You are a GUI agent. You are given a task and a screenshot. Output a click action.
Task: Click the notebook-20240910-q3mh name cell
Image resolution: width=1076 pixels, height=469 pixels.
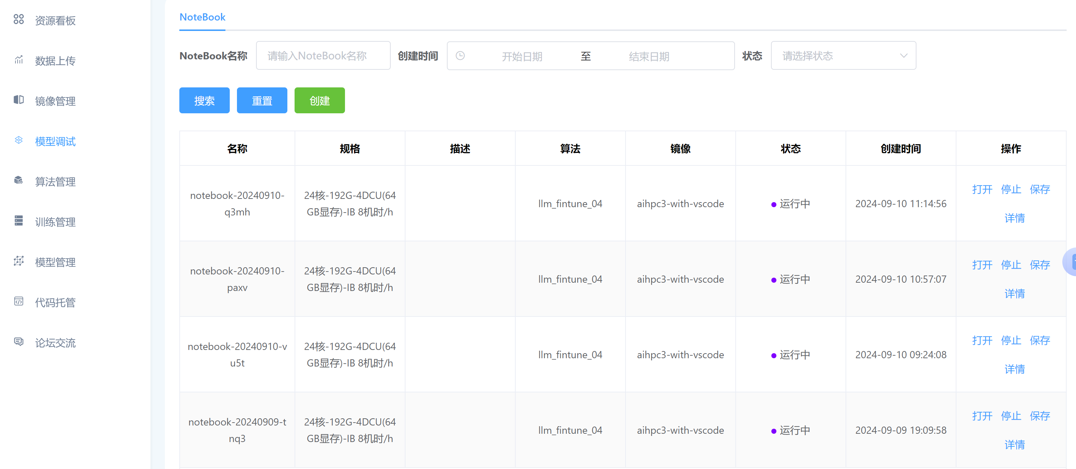point(237,204)
